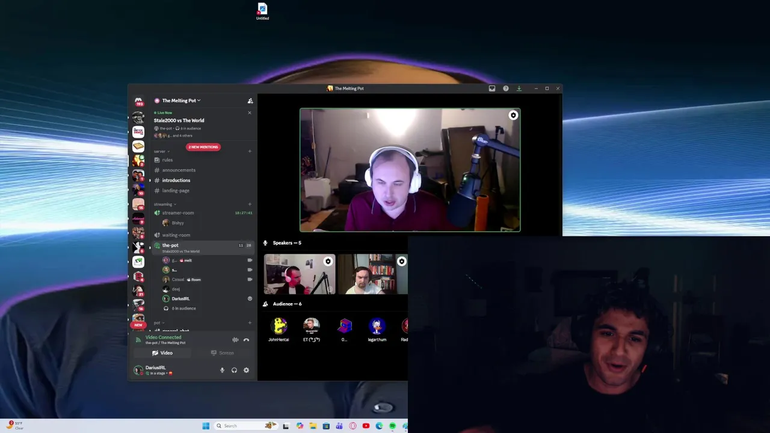Image resolution: width=770 pixels, height=433 pixels.
Task: Toggle noise suppression icon in voice panel
Action: pyautogui.click(x=235, y=340)
